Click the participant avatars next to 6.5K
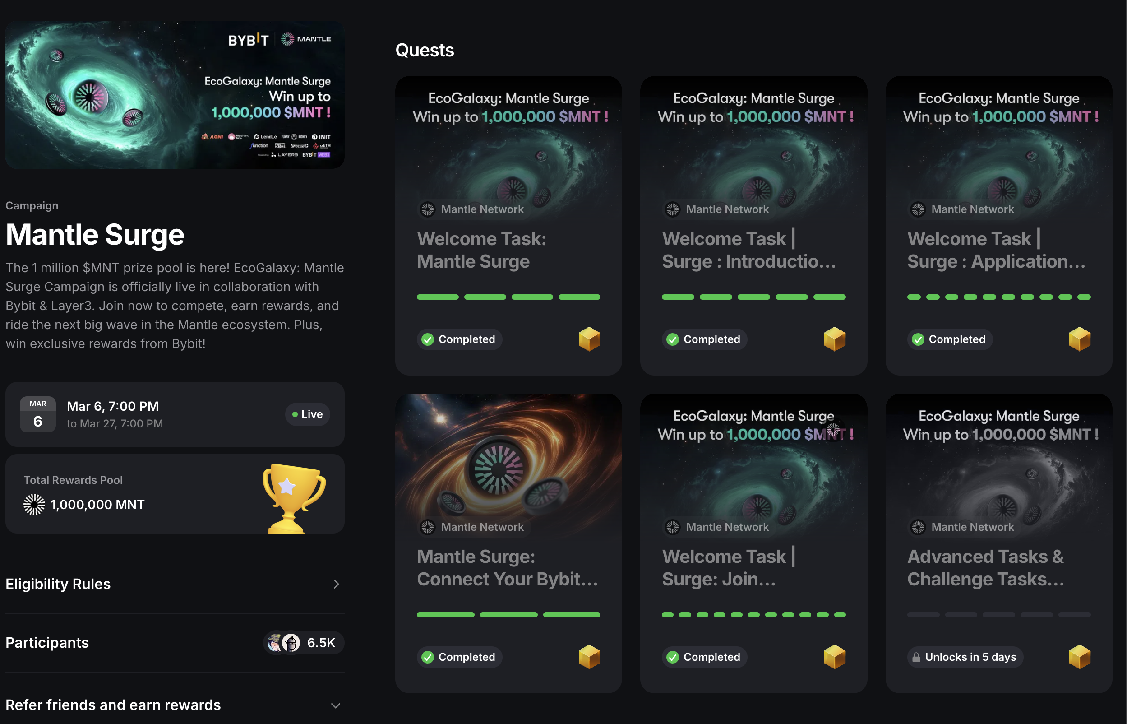Viewport: 1127px width, 724px height. (283, 643)
